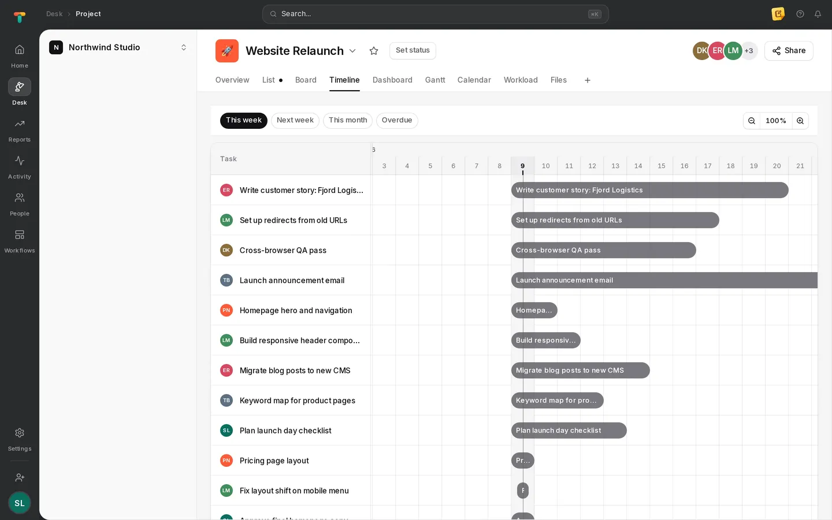Screen dimensions: 832x520
Task: Open the help question mark icon
Action: (800, 14)
